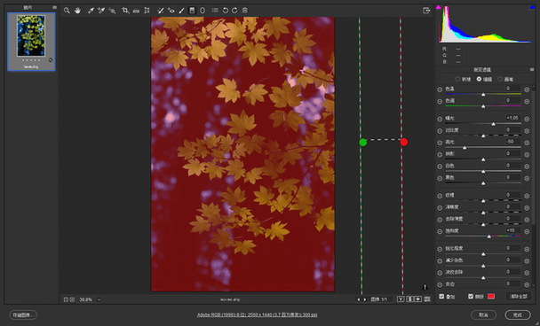Click the 高光 slider handle
This screenshot has width=540, height=326.
[x=465, y=148]
